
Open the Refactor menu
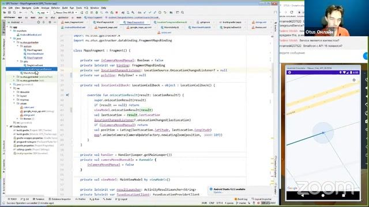coord(55,7)
